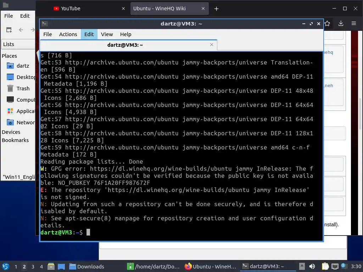Open the Actions menu in terminal
Screen dimensions: 363x272
pyautogui.click(x=68, y=34)
